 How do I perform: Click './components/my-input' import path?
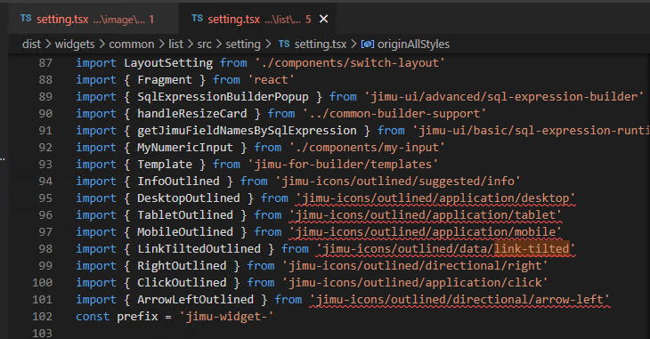[x=367, y=148]
